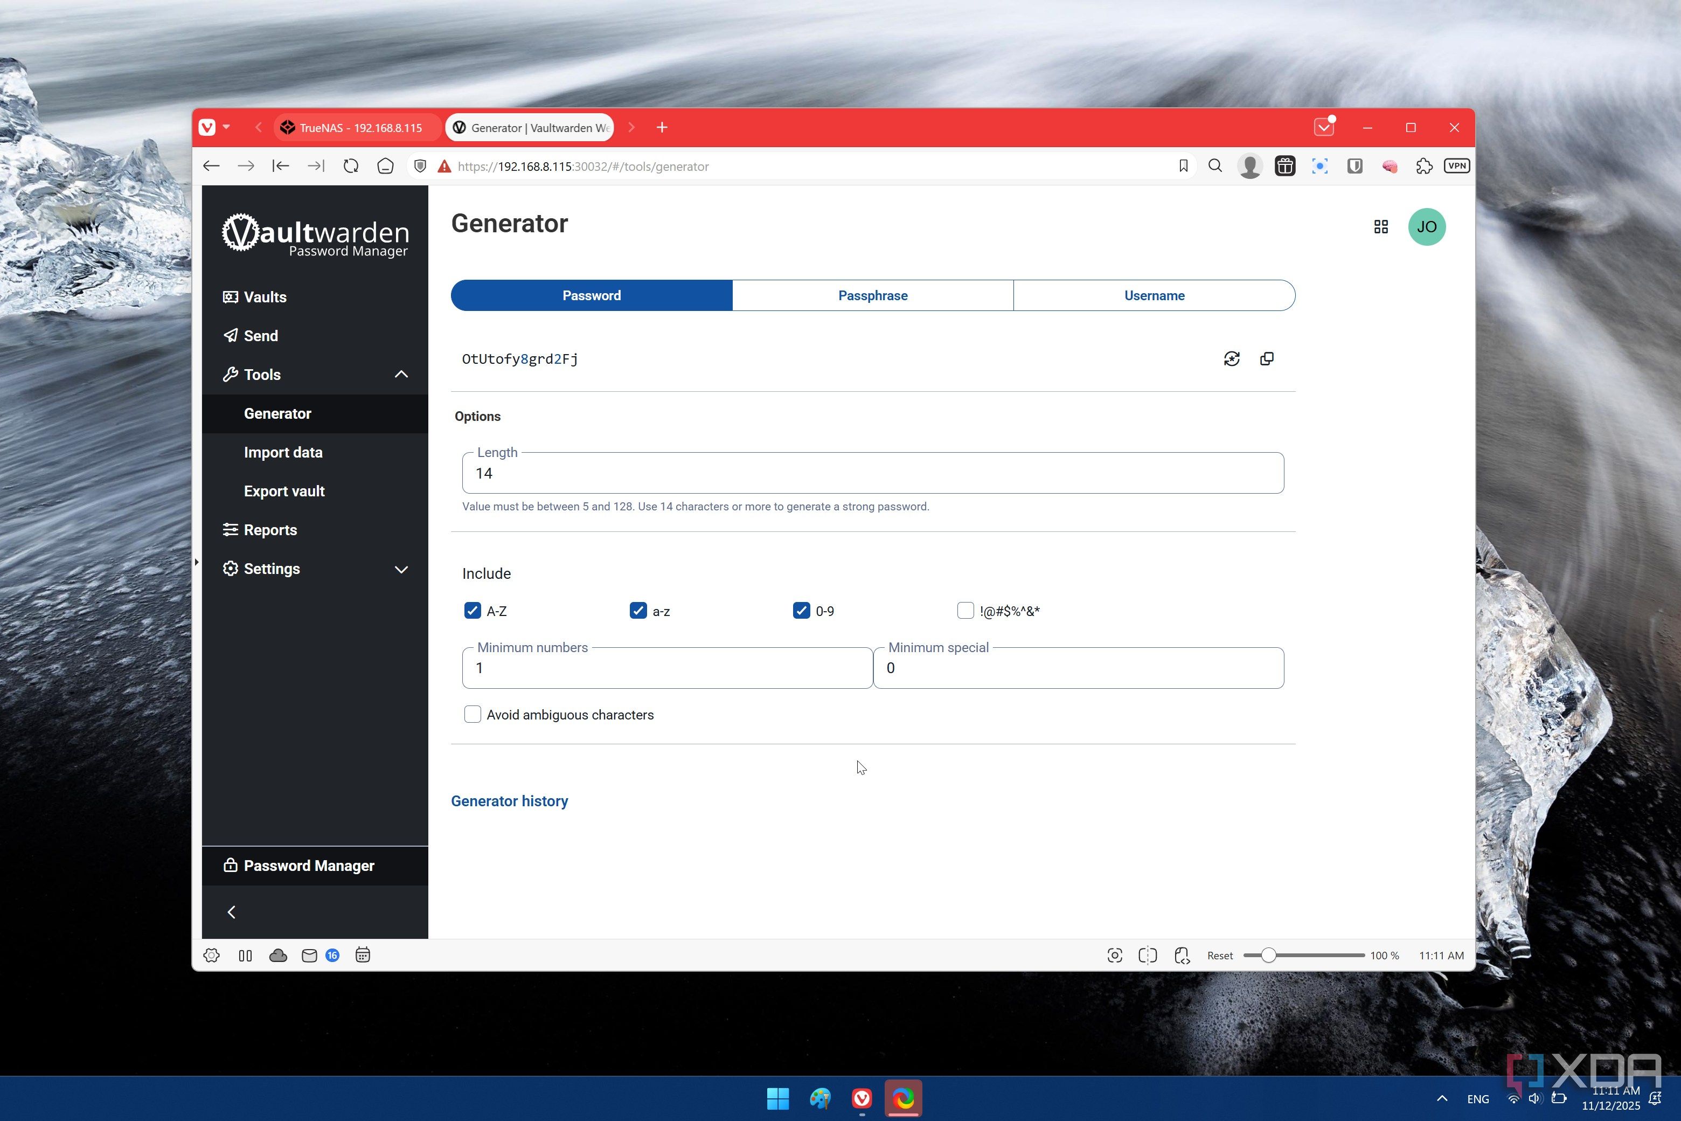Collapse the Tools section chevron
Viewport: 1681px width, 1121px height.
tap(402, 375)
